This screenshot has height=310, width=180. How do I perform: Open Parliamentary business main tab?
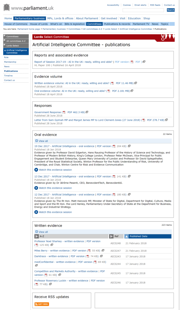pyautogui.click(x=30, y=18)
